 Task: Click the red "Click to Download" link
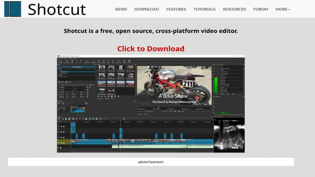[x=151, y=48]
